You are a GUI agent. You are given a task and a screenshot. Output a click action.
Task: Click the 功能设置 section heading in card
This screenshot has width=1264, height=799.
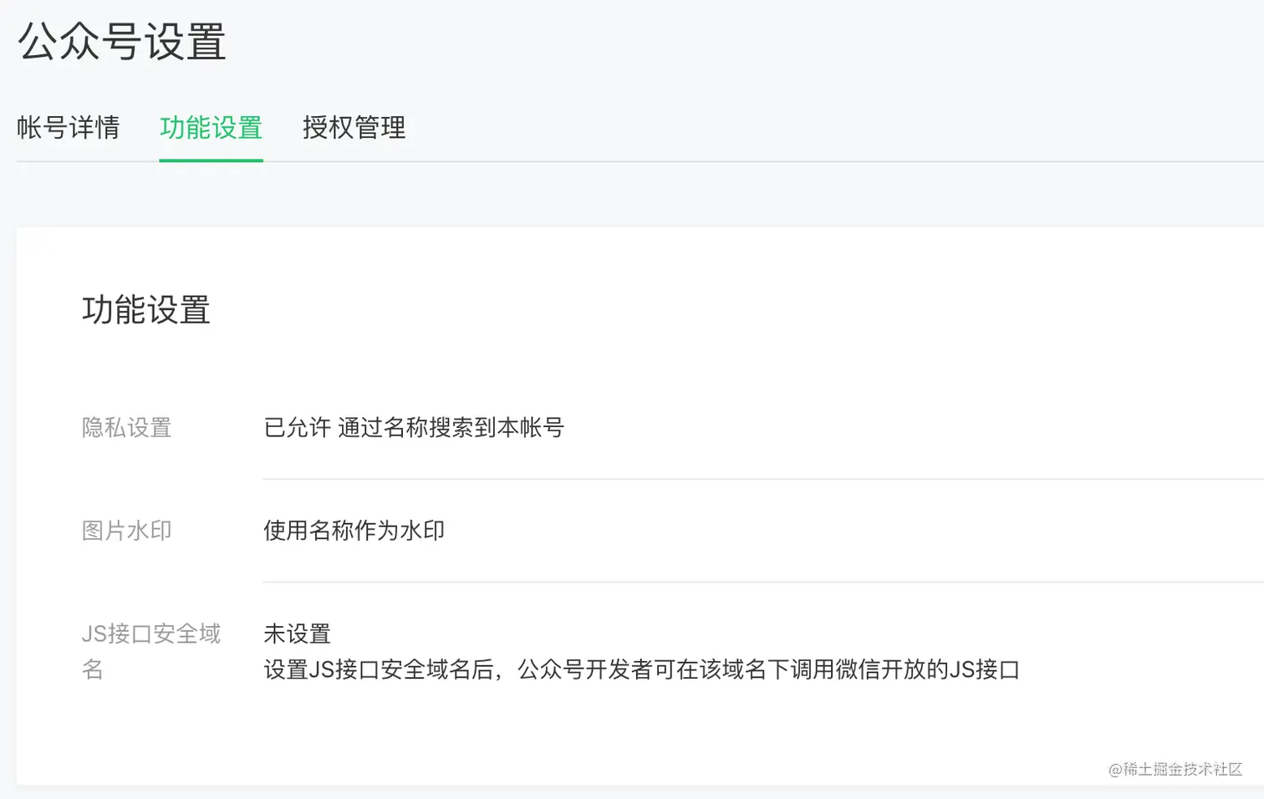point(145,310)
